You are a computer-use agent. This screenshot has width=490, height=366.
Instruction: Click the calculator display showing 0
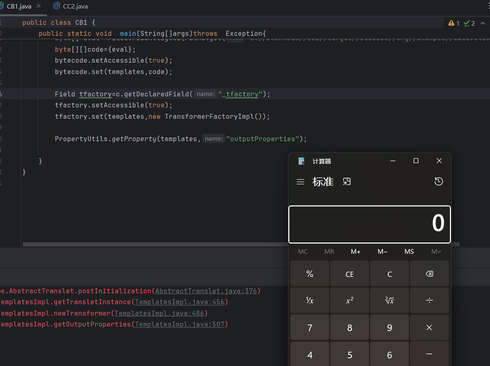tap(369, 224)
